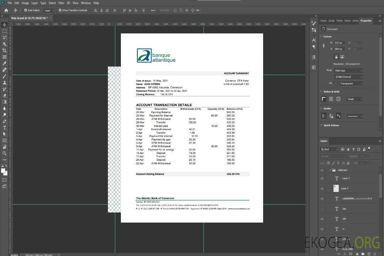The width and height of the screenshot is (384, 256).
Task: Uncheck the Auto-Select checkbox
Action: click(25, 10)
